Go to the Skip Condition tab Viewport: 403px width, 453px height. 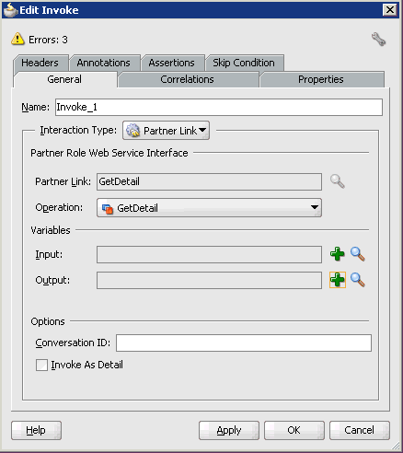(x=244, y=63)
